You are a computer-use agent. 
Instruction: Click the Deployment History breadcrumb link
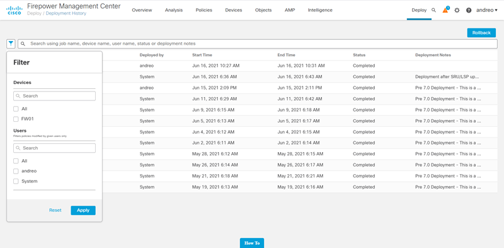pos(66,13)
